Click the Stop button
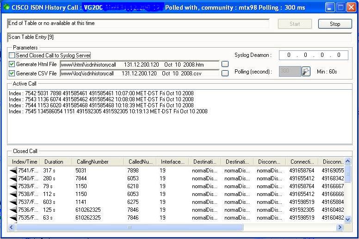Image resolution: width=359 pixels, height=239 pixels. (335, 24)
